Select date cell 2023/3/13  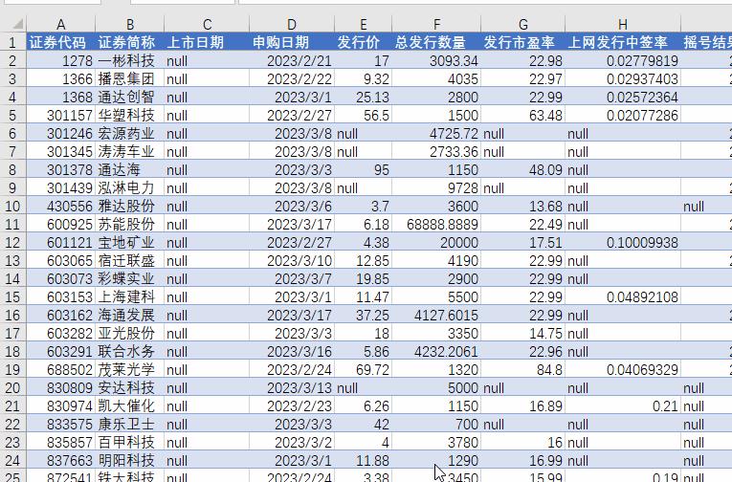(x=292, y=388)
